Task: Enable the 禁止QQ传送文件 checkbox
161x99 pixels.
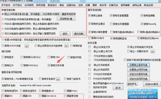Action: click(x=90, y=47)
